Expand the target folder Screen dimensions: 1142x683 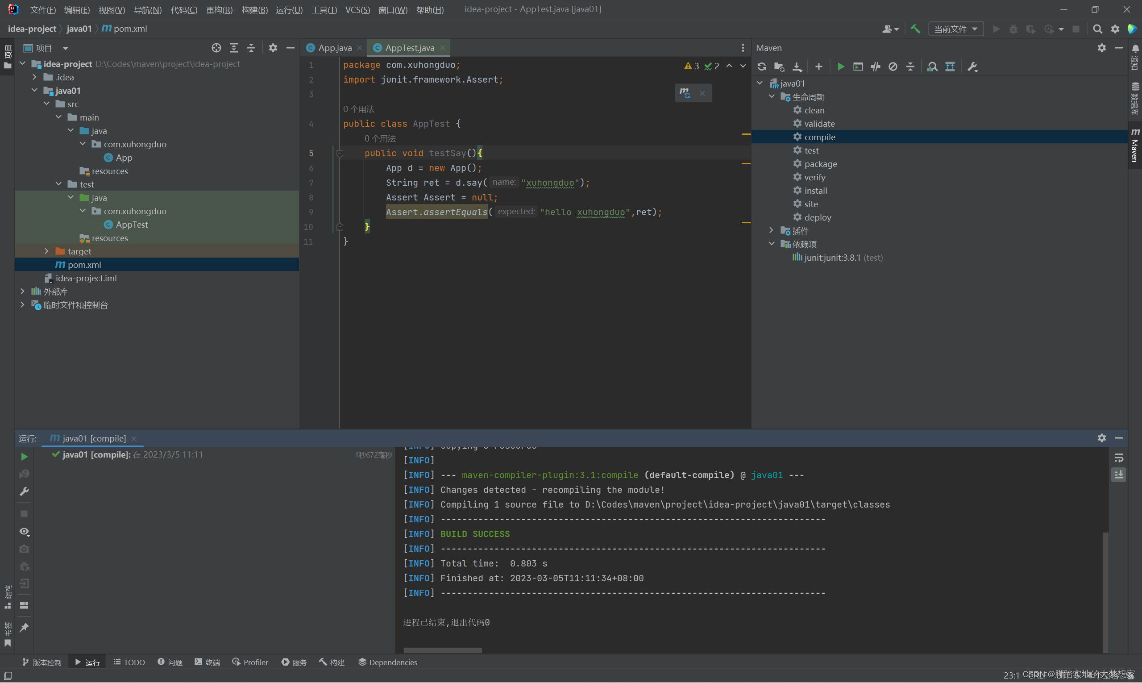coord(46,251)
